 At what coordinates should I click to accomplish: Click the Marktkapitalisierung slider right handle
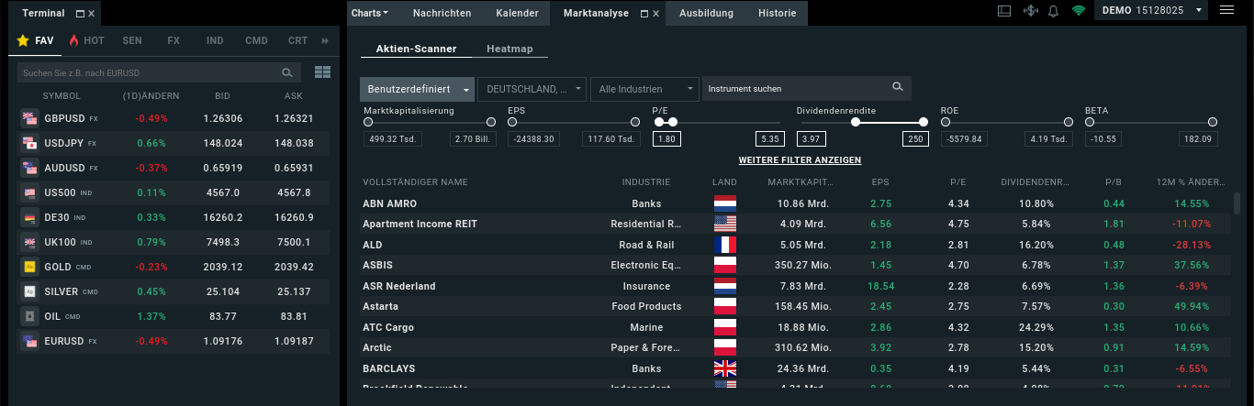[x=493, y=122]
